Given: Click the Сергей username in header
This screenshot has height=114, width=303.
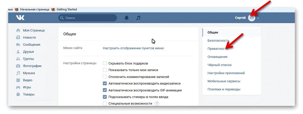Looking at the screenshot, I should click(x=240, y=18).
